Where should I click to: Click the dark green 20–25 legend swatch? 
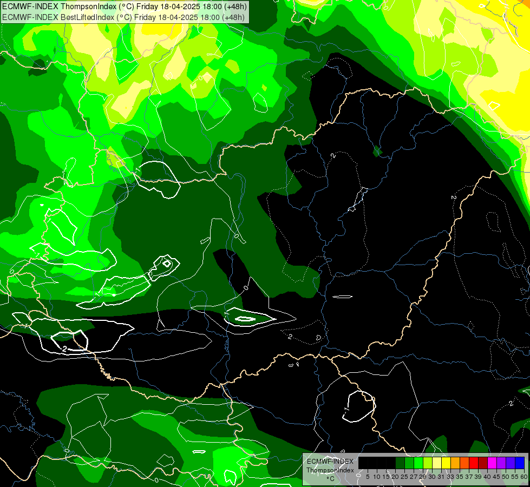[400, 463]
